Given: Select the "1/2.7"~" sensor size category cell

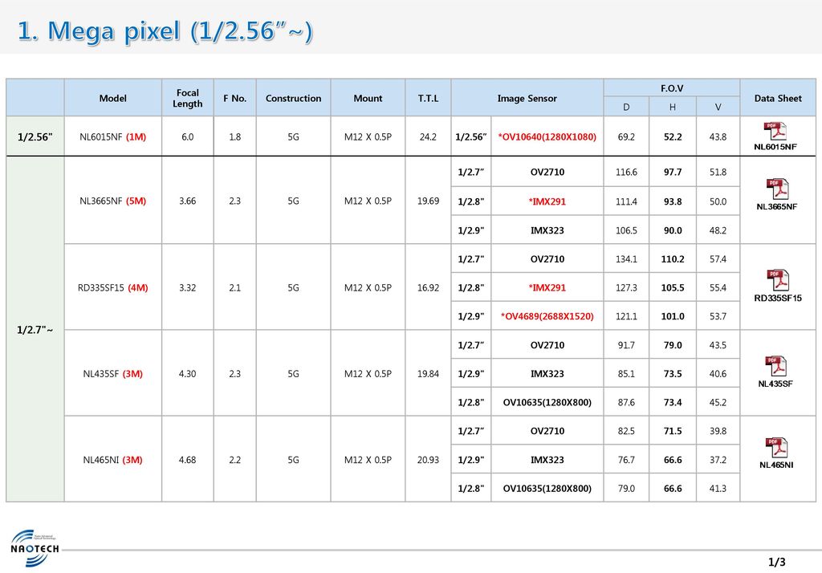Looking at the screenshot, I should 35,330.
